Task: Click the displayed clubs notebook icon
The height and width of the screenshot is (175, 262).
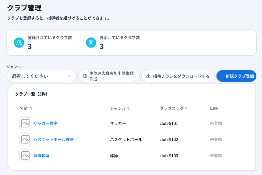Action: tap(91, 43)
